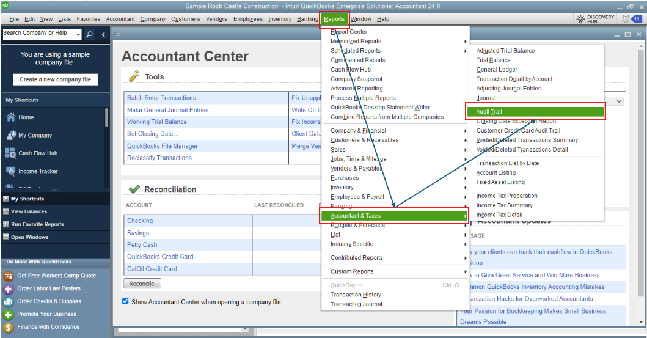This screenshot has height=338, width=647.
Task: Click the My Shortcuts panel icon
Action: click(x=5, y=199)
